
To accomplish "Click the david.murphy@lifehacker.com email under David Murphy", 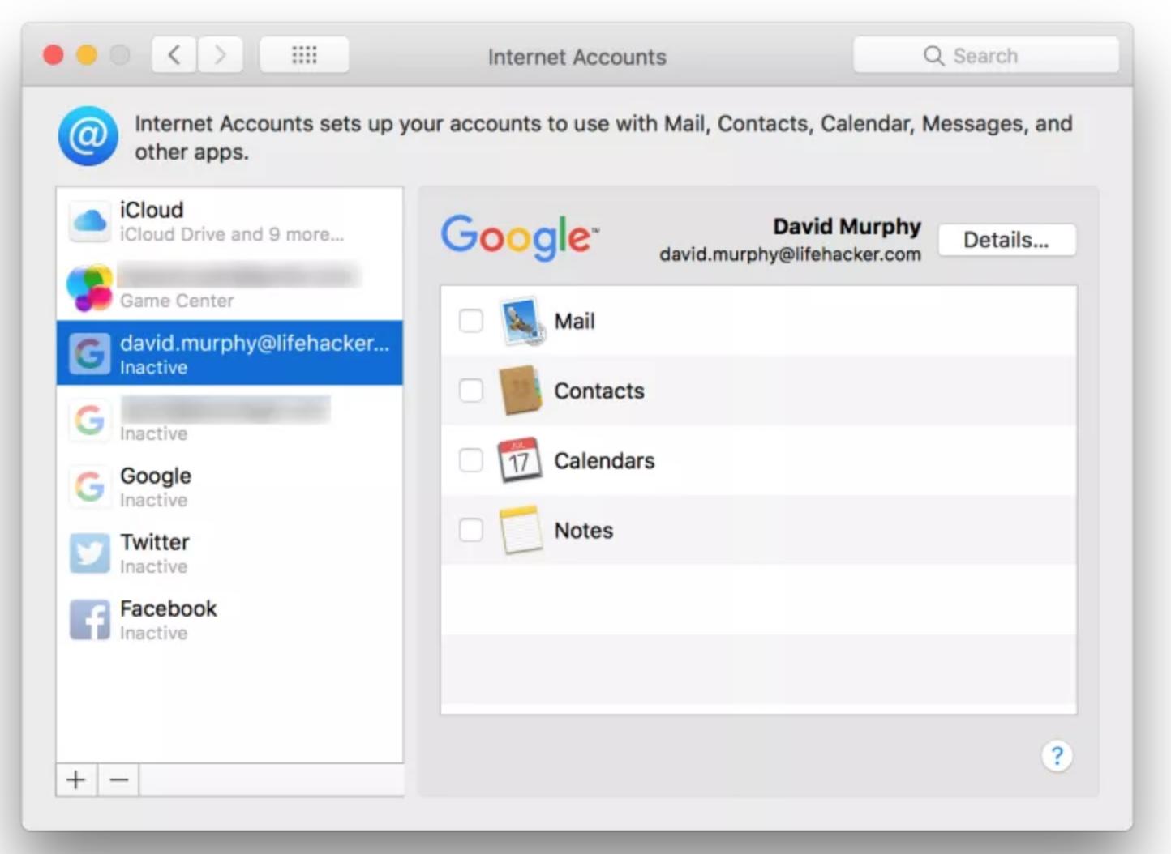I will tap(790, 254).
